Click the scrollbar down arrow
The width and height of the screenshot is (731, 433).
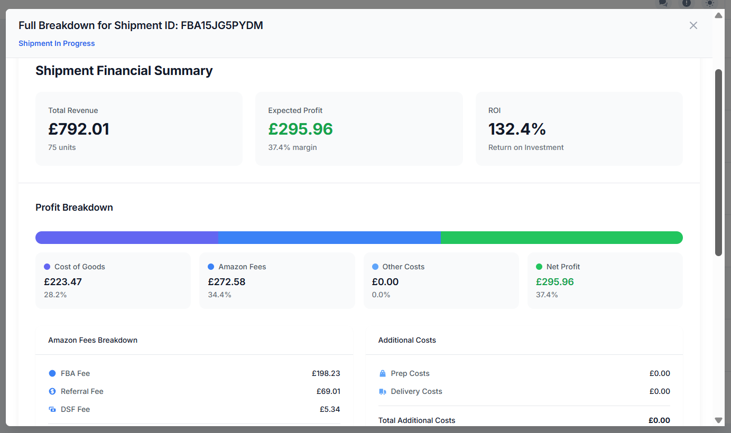tap(718, 420)
